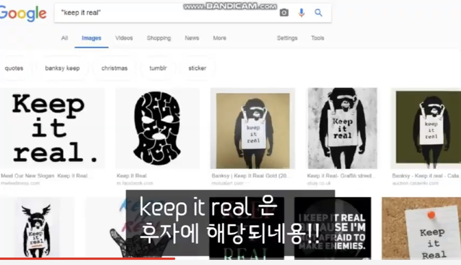Click the Meet Our New Slogan Keep It Real caption
The height and width of the screenshot is (265, 461).
46,176
